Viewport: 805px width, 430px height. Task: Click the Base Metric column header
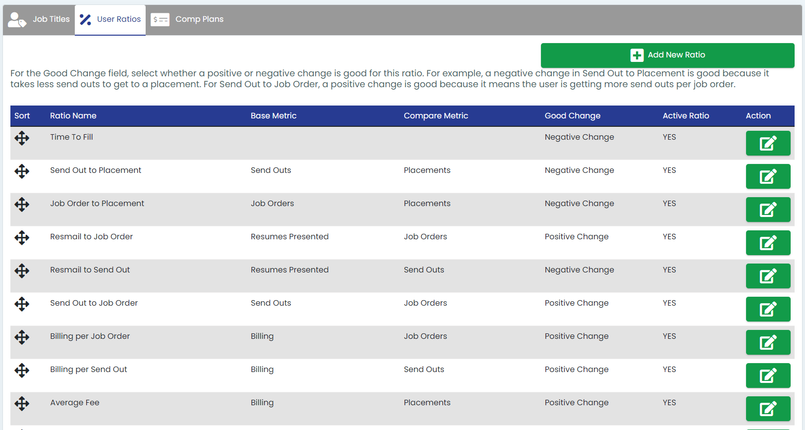pos(273,116)
